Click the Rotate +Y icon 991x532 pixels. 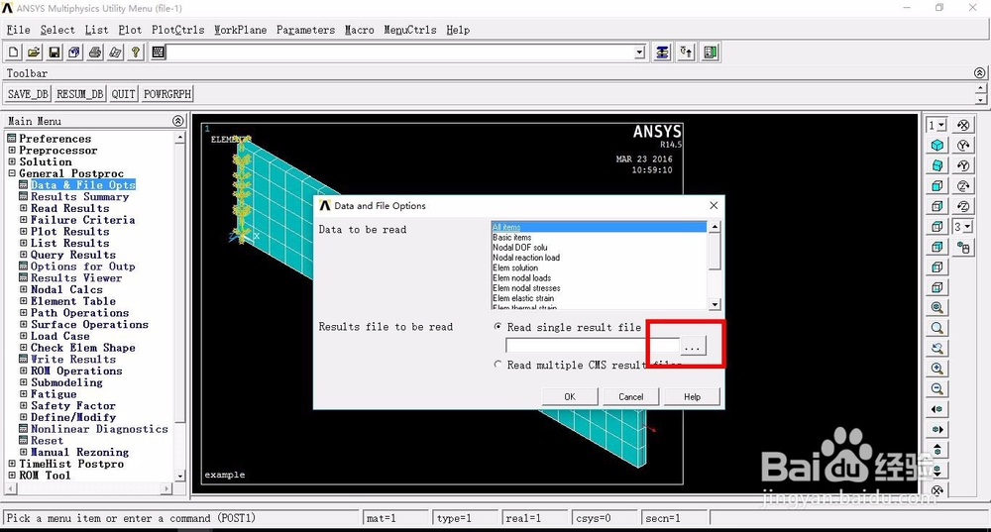(x=963, y=146)
